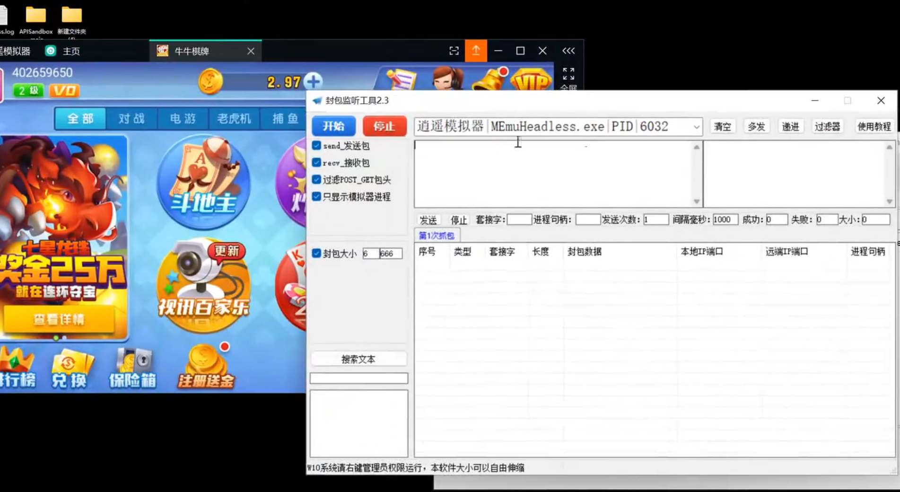Click the 递进 button
900x492 pixels.
(790, 127)
